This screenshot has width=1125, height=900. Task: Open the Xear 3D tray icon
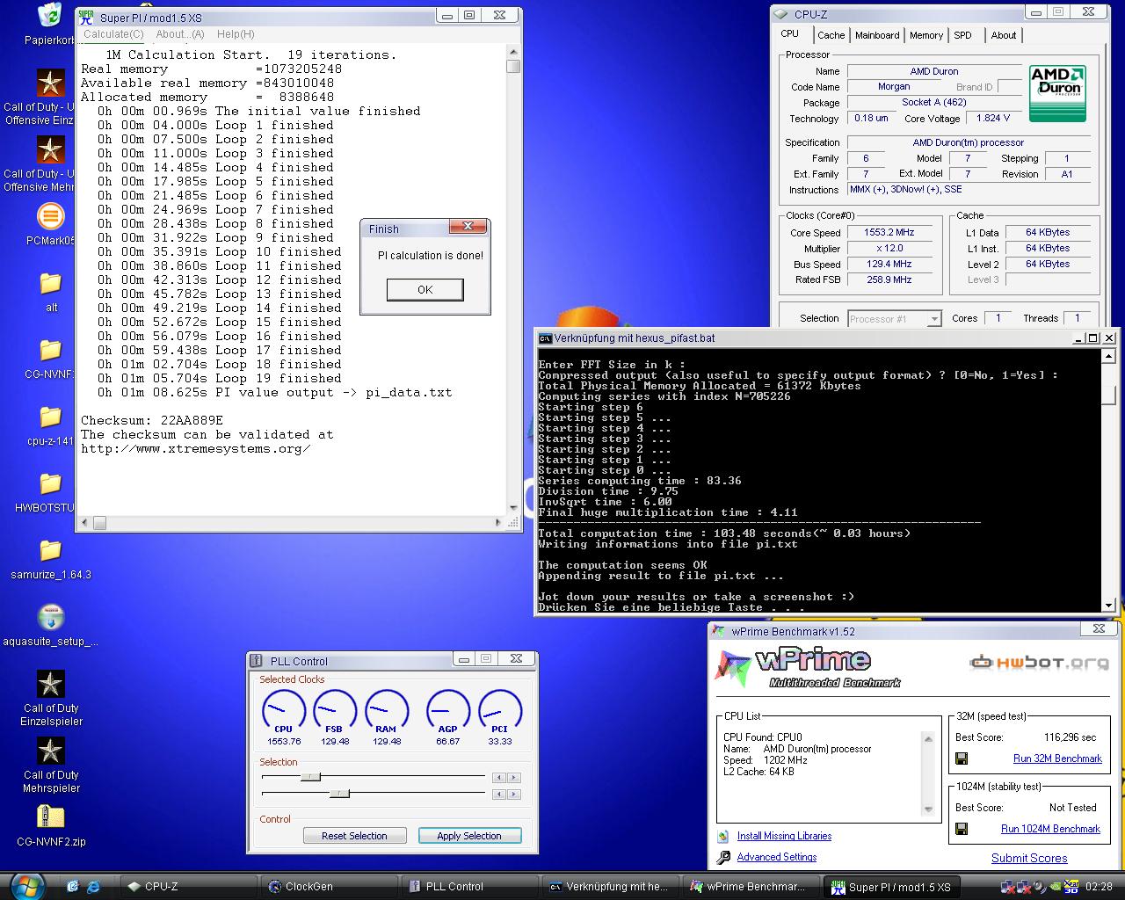point(1071,887)
